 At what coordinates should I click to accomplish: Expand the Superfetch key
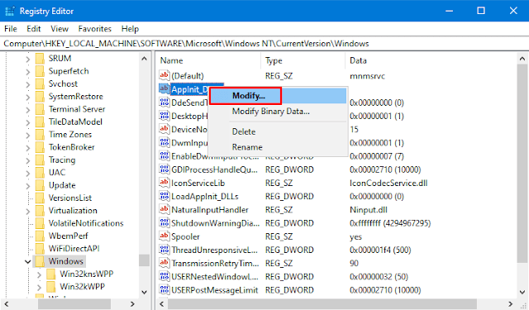pyautogui.click(x=27, y=72)
